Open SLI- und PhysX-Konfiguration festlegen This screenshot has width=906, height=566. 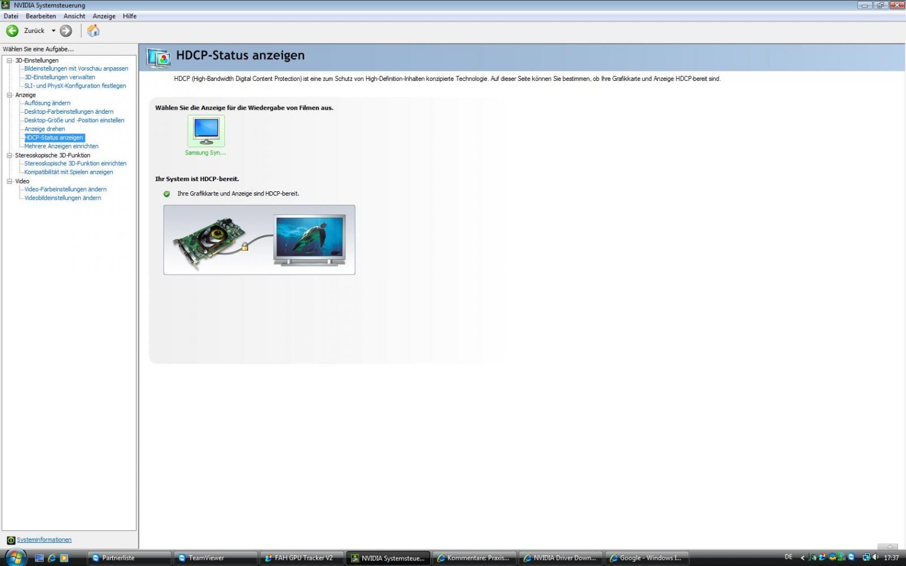click(75, 85)
